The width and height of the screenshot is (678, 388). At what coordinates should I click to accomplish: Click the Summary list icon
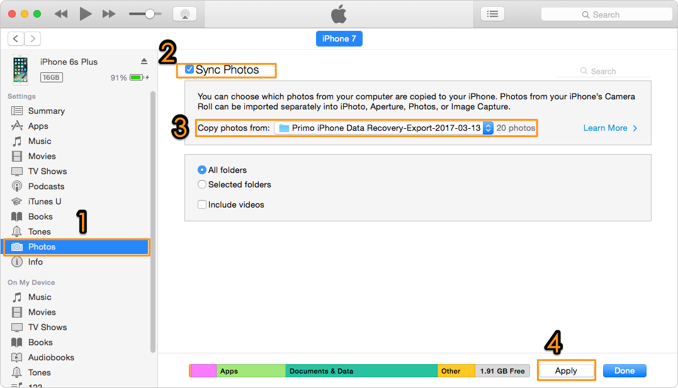17,111
